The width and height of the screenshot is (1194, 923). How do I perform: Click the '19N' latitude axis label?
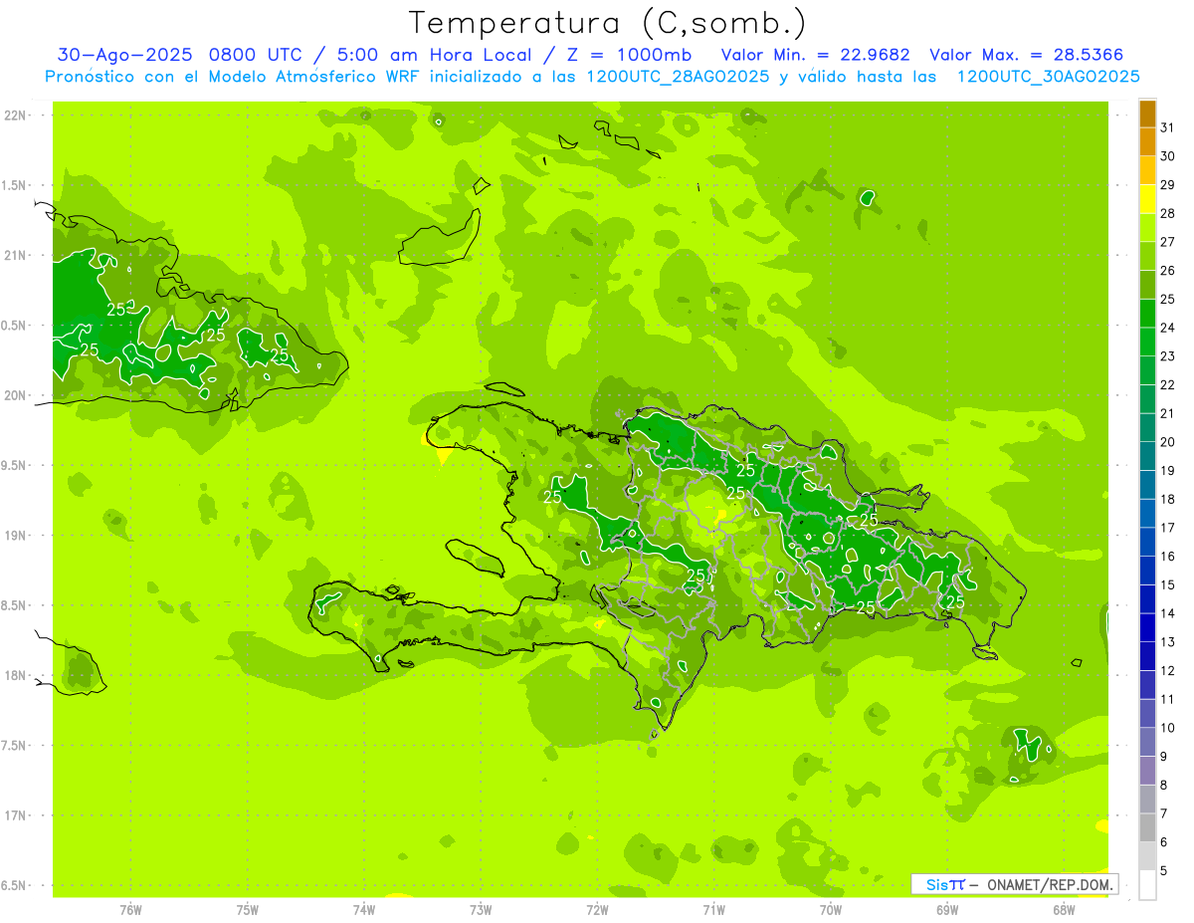[17, 536]
